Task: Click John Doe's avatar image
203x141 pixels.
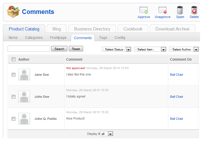Action: [24, 97]
